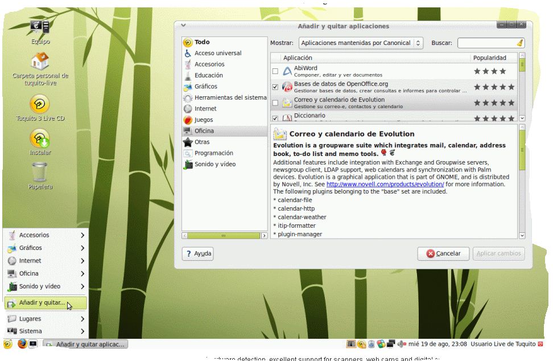
Task: Click the volume icon in tray
Action: pos(402,344)
